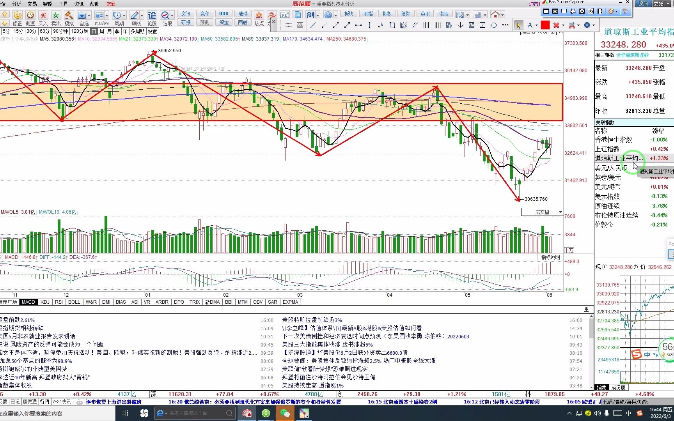Click the 竞价 button
Image resolution: width=674 pixels, height=421 pixels.
coord(205,14)
